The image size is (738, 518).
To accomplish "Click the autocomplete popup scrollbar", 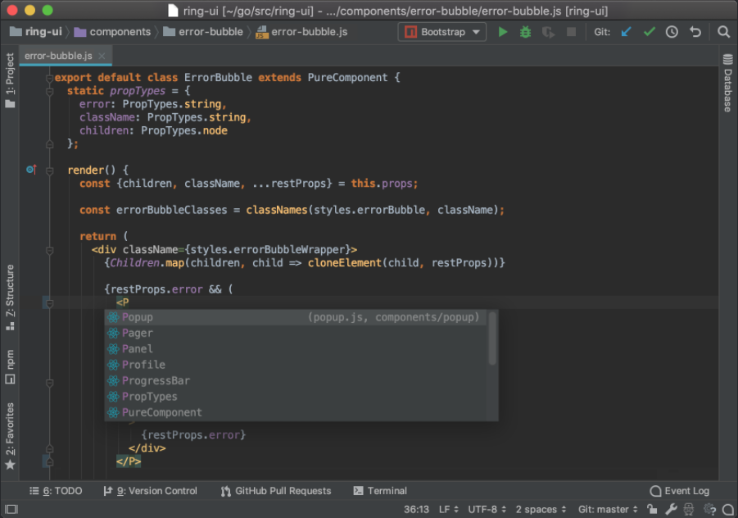I will pyautogui.click(x=492, y=340).
